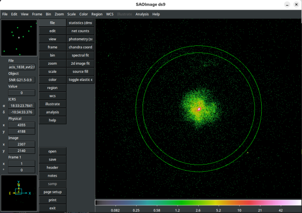Open the Bin menu
Screen dimensions: 302x213
(x=48, y=14)
